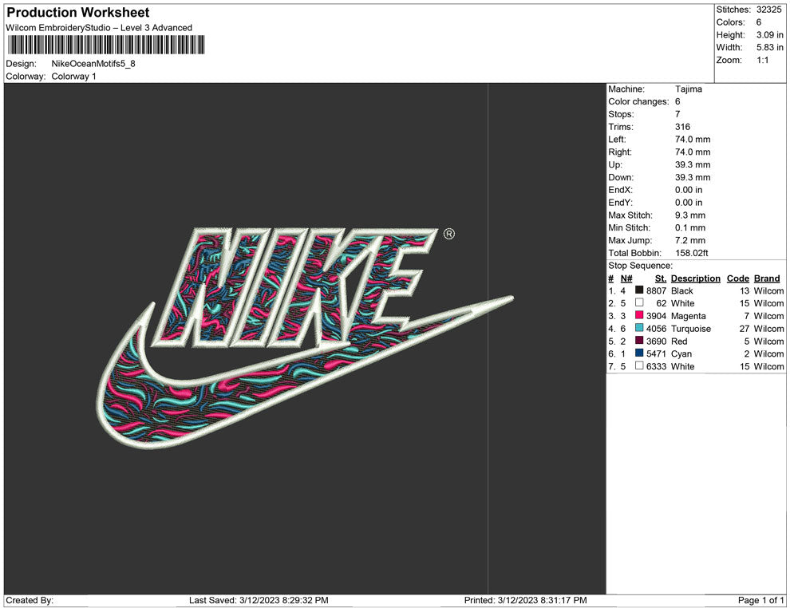Click the EndX value '0.00 in'

coord(689,190)
